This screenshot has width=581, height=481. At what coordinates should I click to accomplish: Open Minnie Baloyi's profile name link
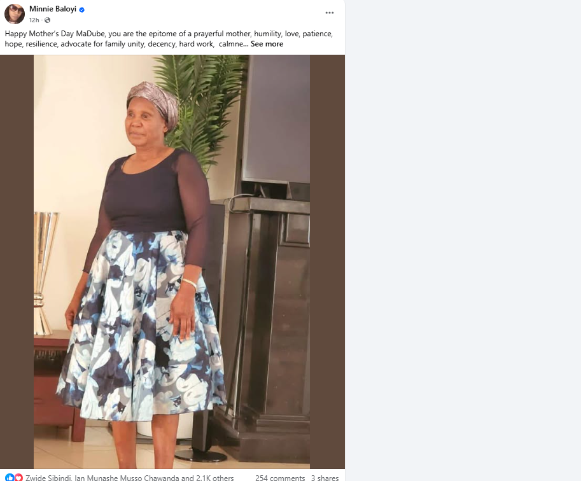click(53, 9)
